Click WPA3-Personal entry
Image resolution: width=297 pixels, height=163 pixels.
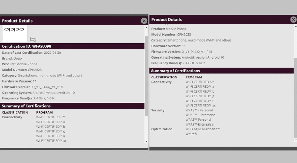198,120
